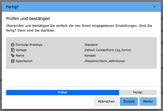Click the document icon next to Vorlage
This screenshot has width=163, height=111.
(x=13, y=50)
